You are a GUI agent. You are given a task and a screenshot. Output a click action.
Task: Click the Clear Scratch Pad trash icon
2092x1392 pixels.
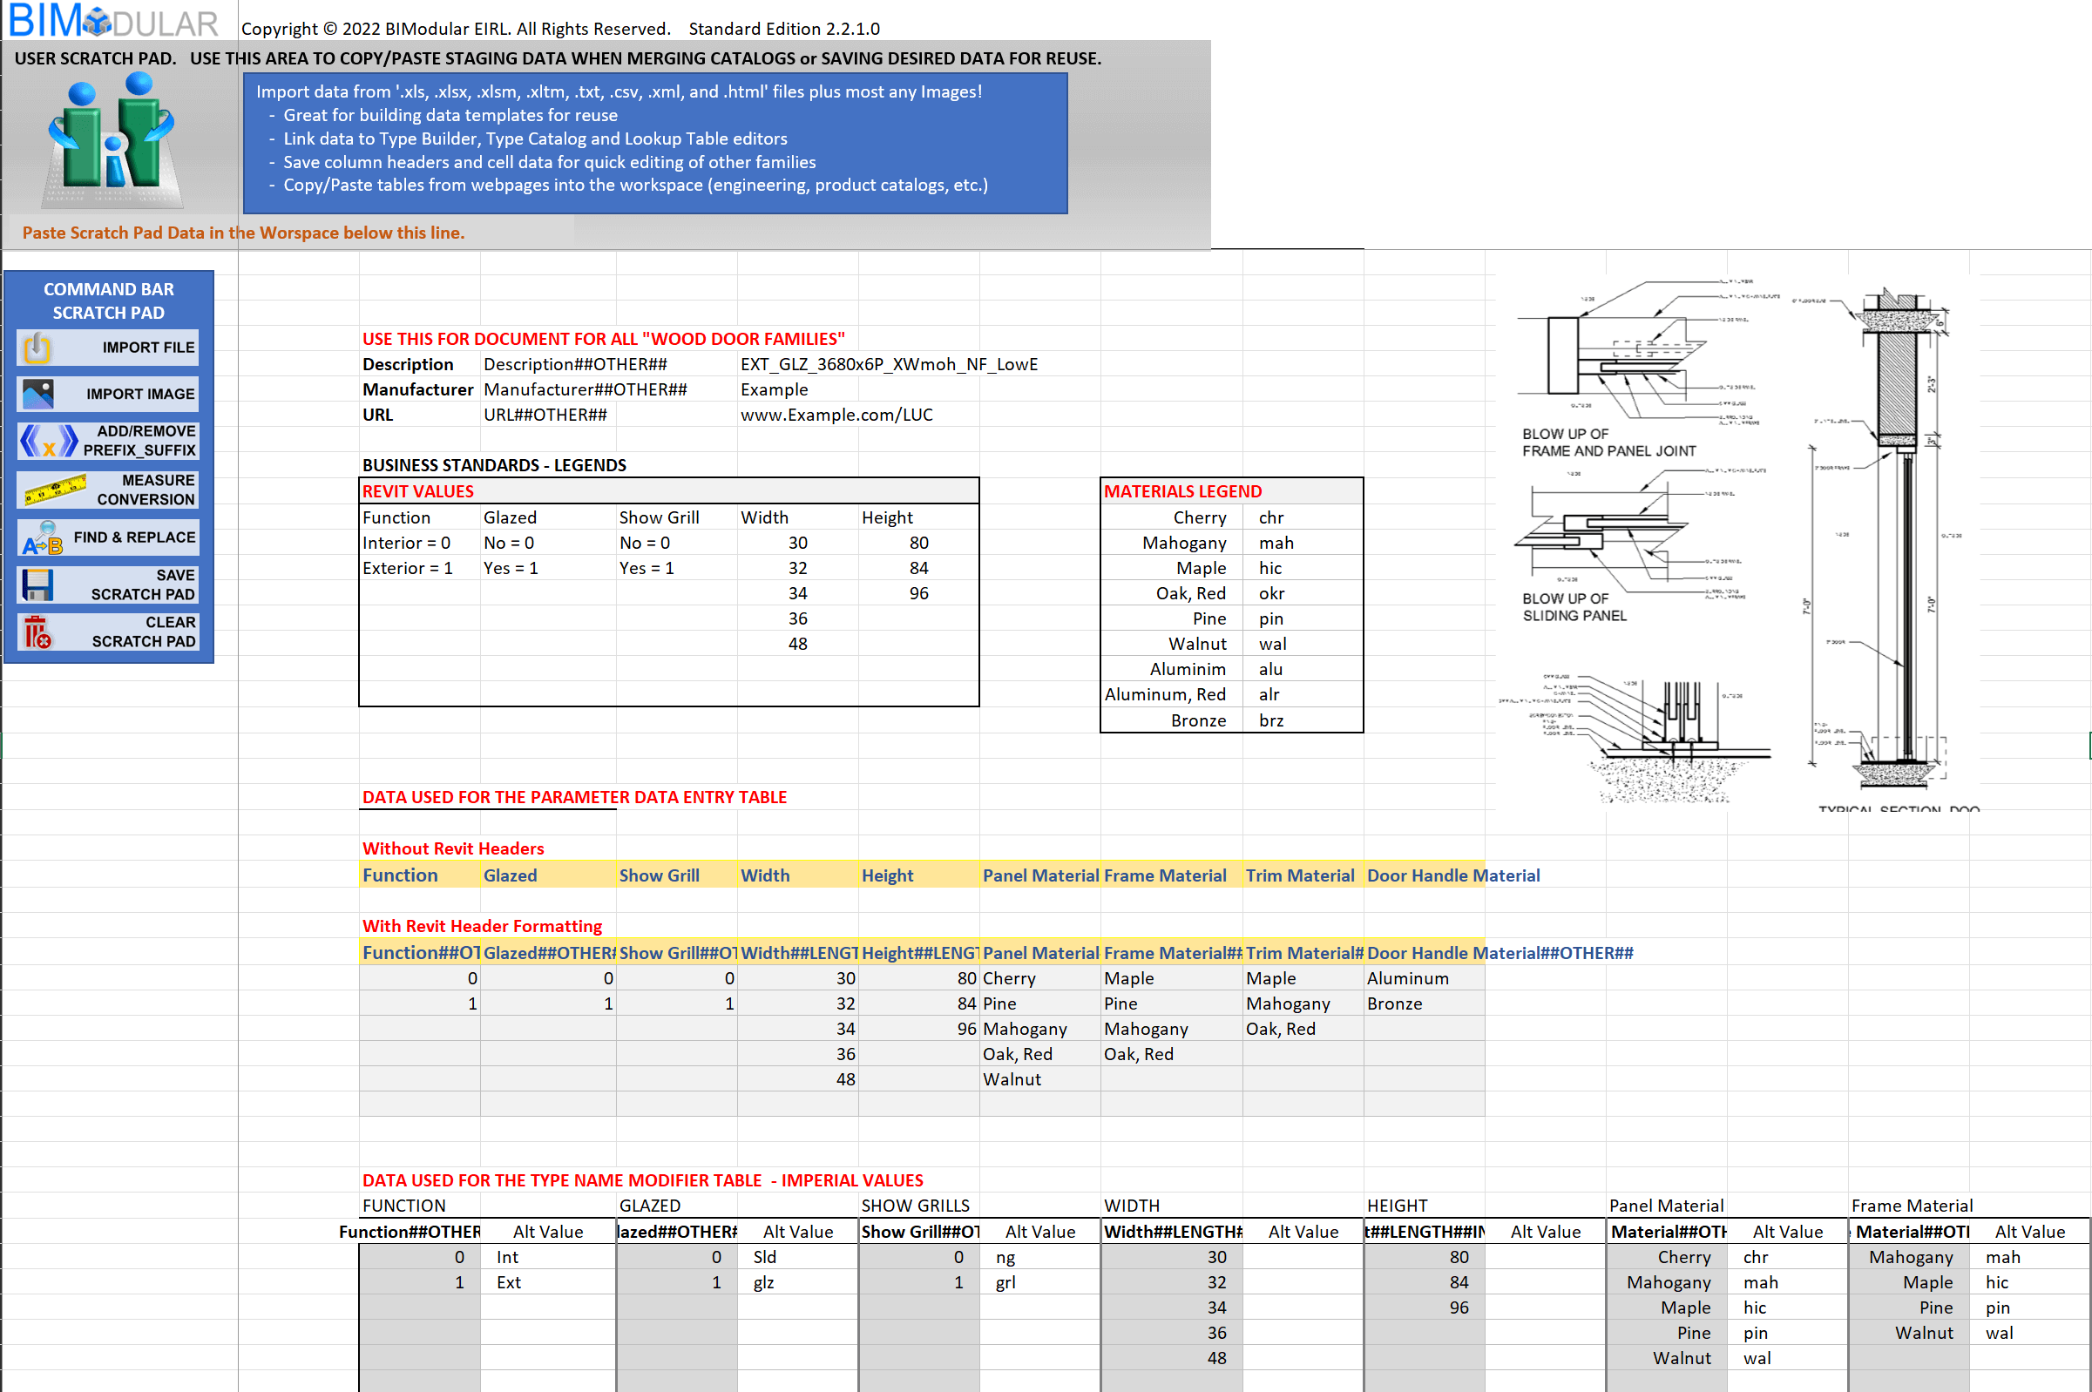(37, 632)
